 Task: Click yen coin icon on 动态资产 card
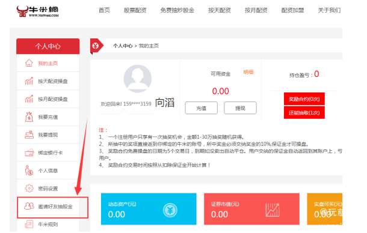170,210
